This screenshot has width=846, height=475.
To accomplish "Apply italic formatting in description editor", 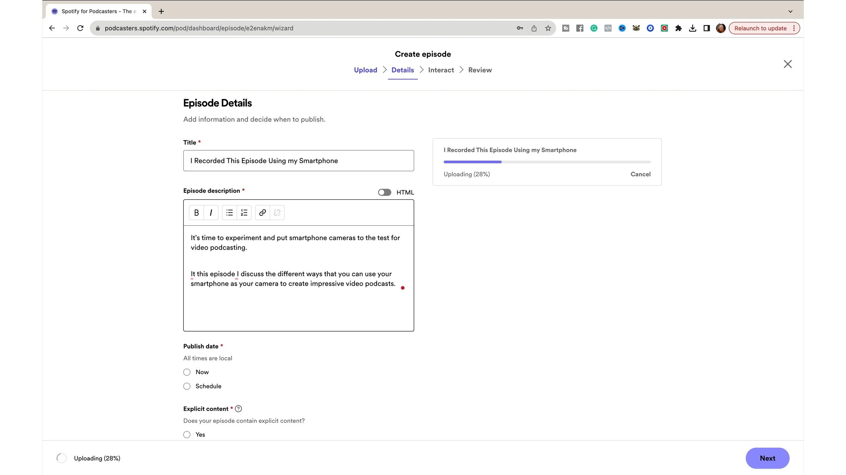I will (x=211, y=213).
